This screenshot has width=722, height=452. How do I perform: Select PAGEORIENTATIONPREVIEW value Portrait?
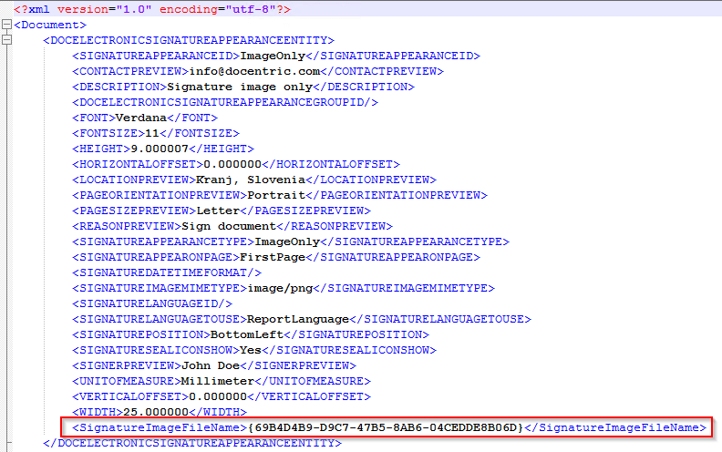click(x=276, y=195)
